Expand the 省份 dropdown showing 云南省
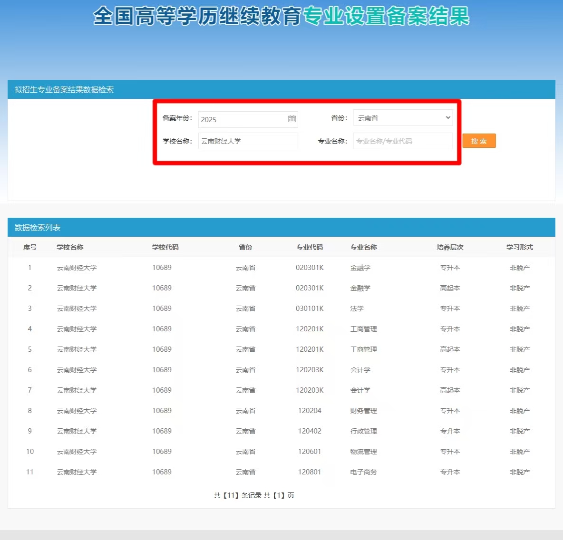This screenshot has height=540, width=563. [x=402, y=118]
